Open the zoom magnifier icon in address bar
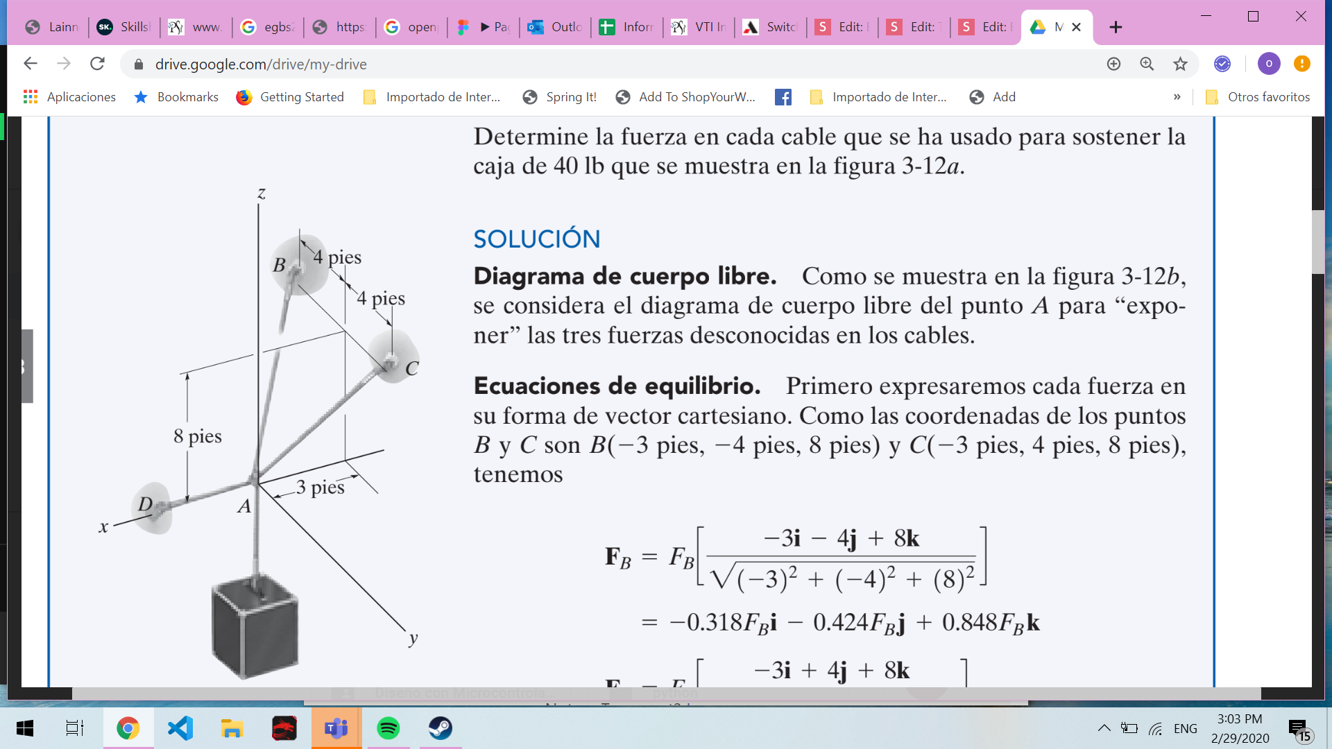Screen dimensions: 1332x749 point(1147,64)
